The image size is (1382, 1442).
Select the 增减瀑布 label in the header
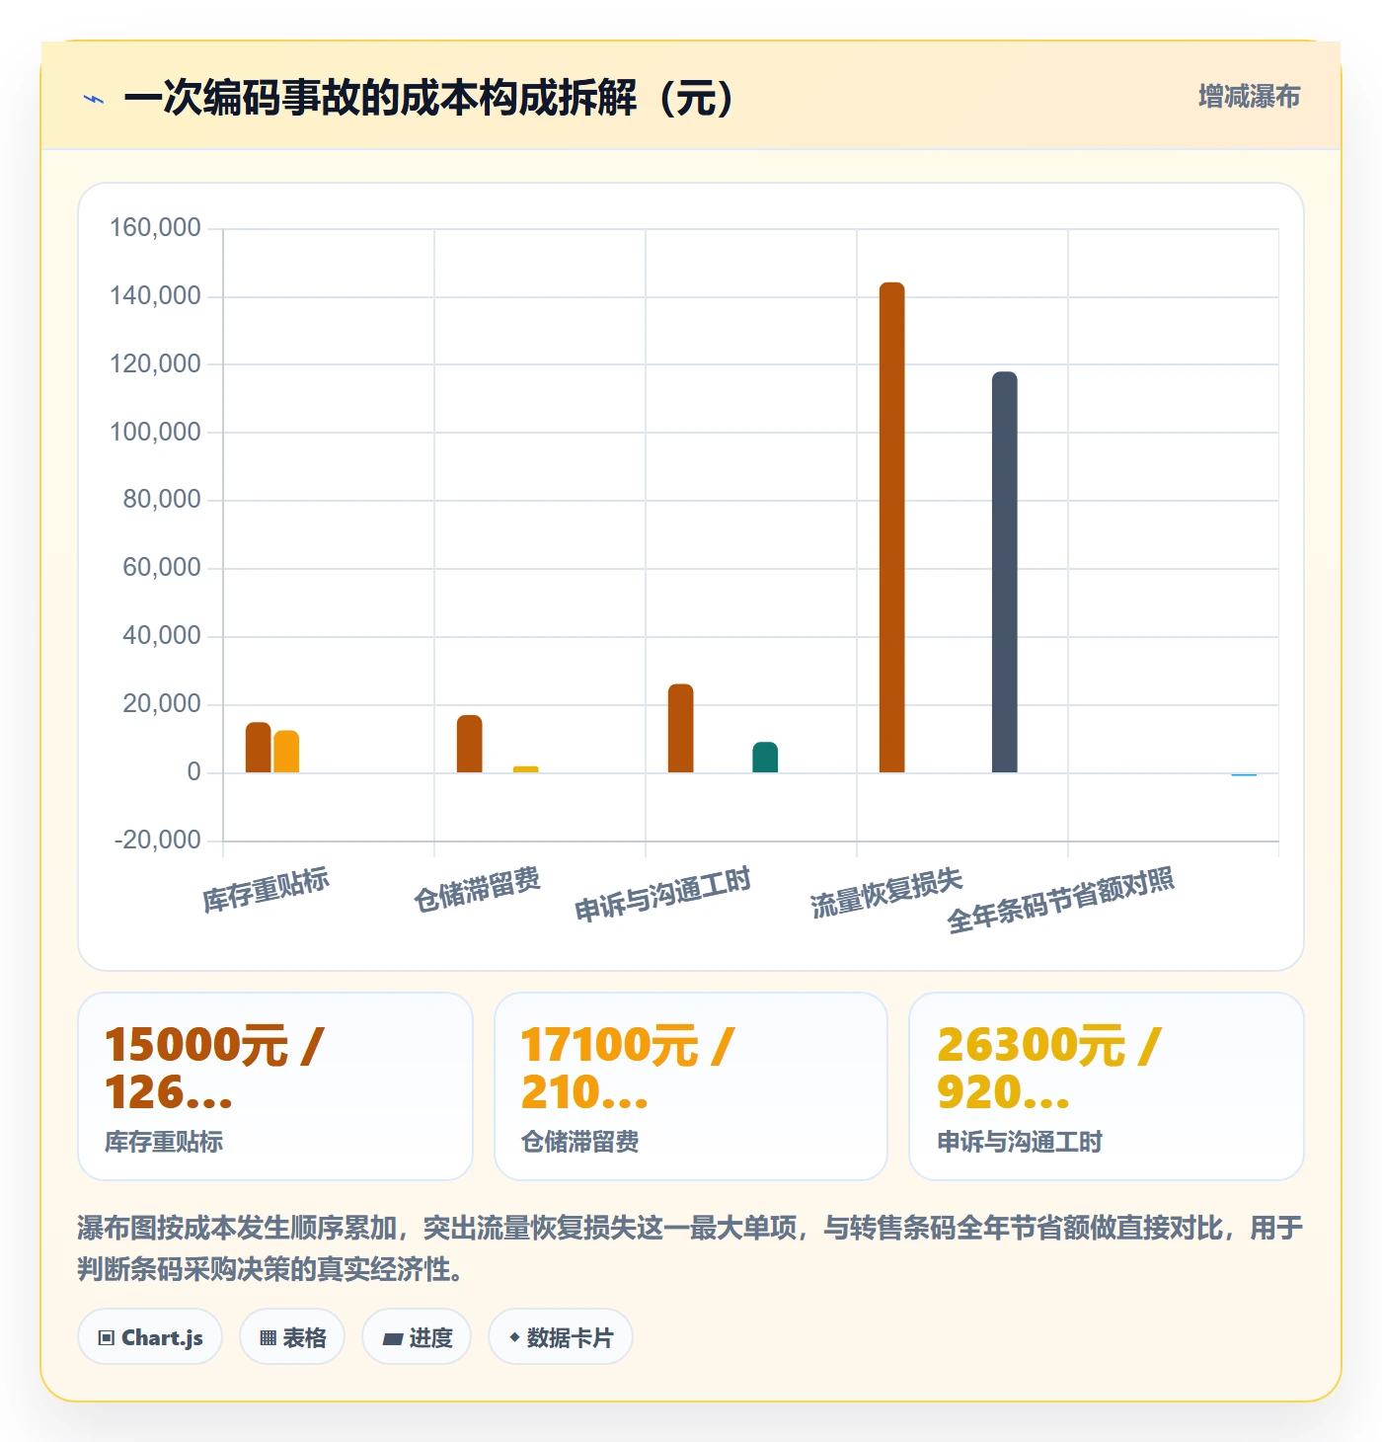[x=1249, y=97]
